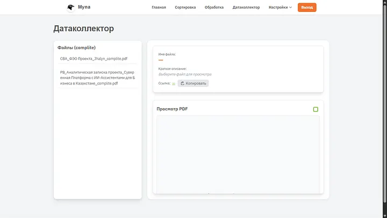Select the РВ_Аналитическая записка проекта PDF file
The width and height of the screenshot is (387, 218).
click(x=97, y=77)
